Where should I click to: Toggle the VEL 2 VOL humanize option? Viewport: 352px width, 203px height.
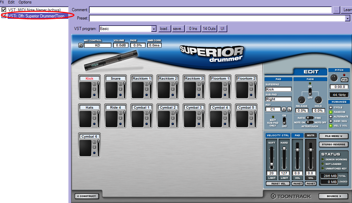(x=331, y=126)
